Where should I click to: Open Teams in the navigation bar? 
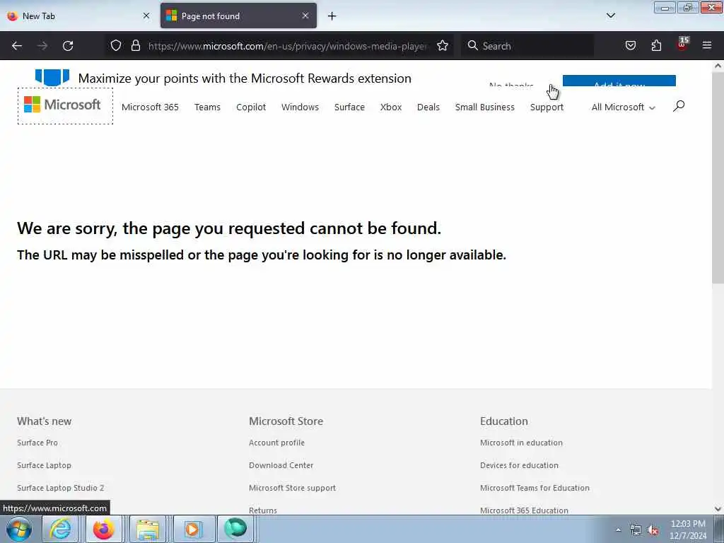click(x=207, y=107)
